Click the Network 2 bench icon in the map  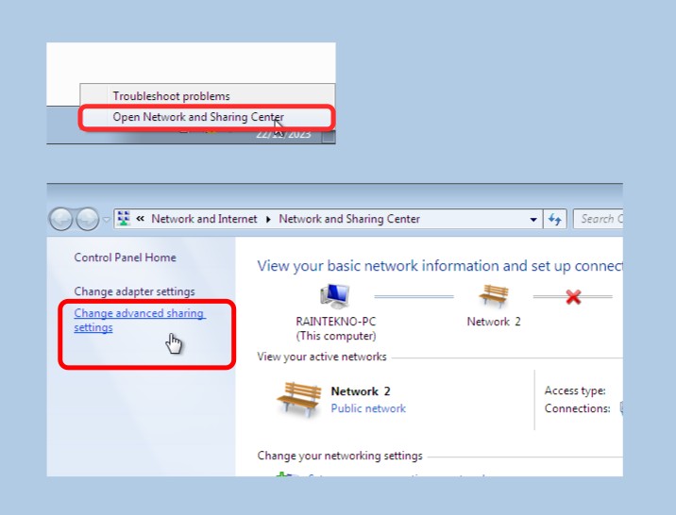click(x=493, y=296)
